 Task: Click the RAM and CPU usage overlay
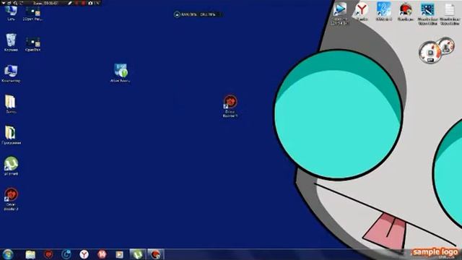pos(197,14)
